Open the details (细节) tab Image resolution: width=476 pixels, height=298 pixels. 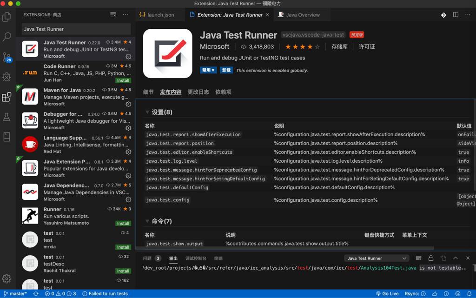coord(148,92)
